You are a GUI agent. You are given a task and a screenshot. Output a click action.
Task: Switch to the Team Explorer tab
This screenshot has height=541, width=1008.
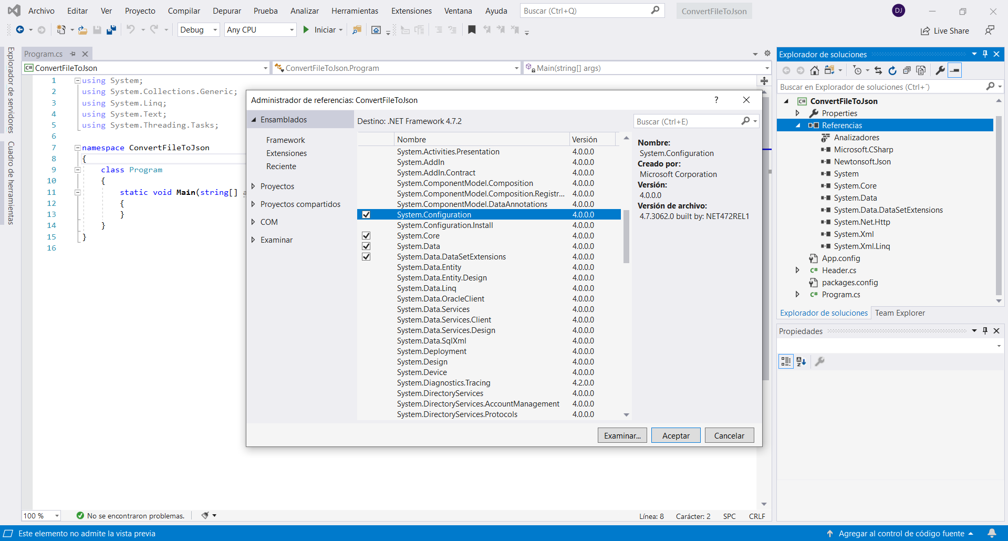click(x=899, y=313)
